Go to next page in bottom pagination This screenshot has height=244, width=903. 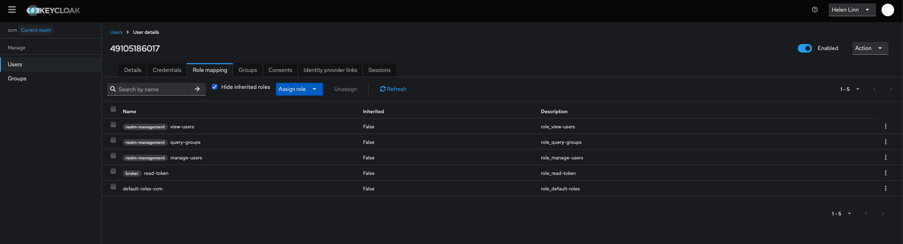pos(883,213)
